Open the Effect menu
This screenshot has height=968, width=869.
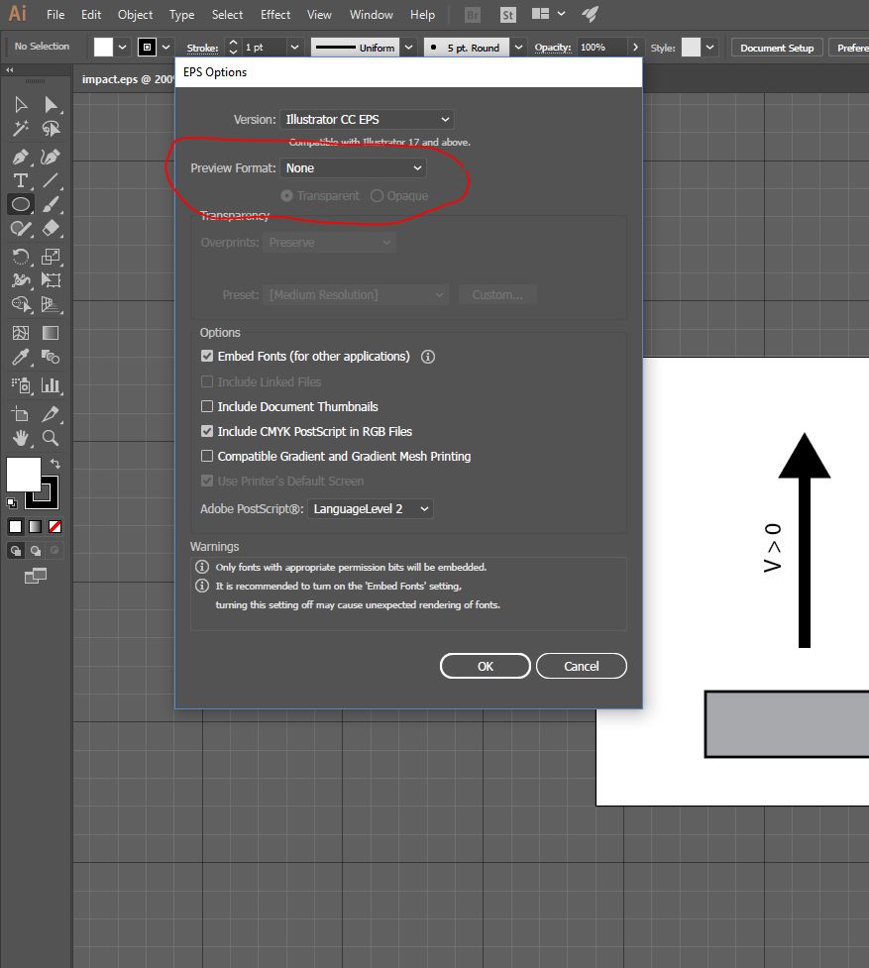click(275, 14)
